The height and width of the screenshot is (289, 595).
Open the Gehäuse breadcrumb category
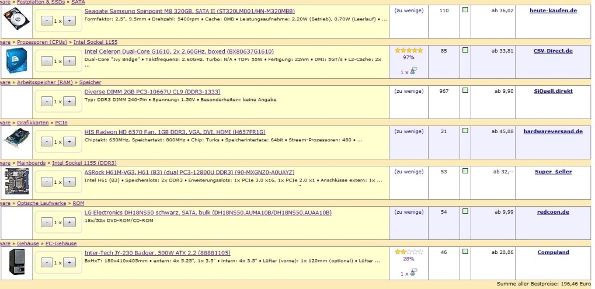click(27, 243)
